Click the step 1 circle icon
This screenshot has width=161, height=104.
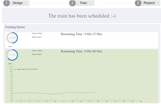(x=6, y=3)
